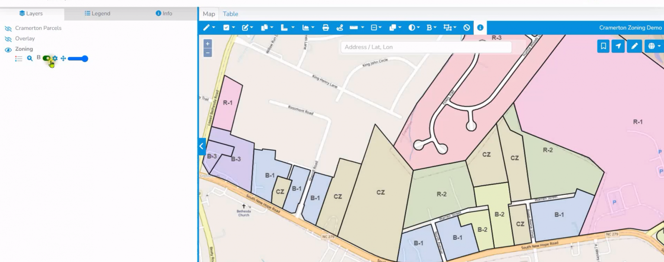Click the Zoning layer name
The width and height of the screenshot is (664, 262).
[24, 49]
